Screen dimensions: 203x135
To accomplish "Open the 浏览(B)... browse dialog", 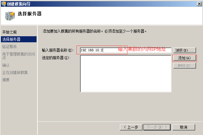I will [185, 50].
